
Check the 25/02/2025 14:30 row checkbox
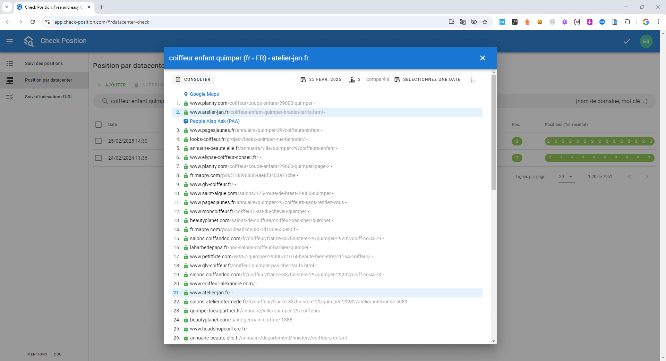click(99, 141)
